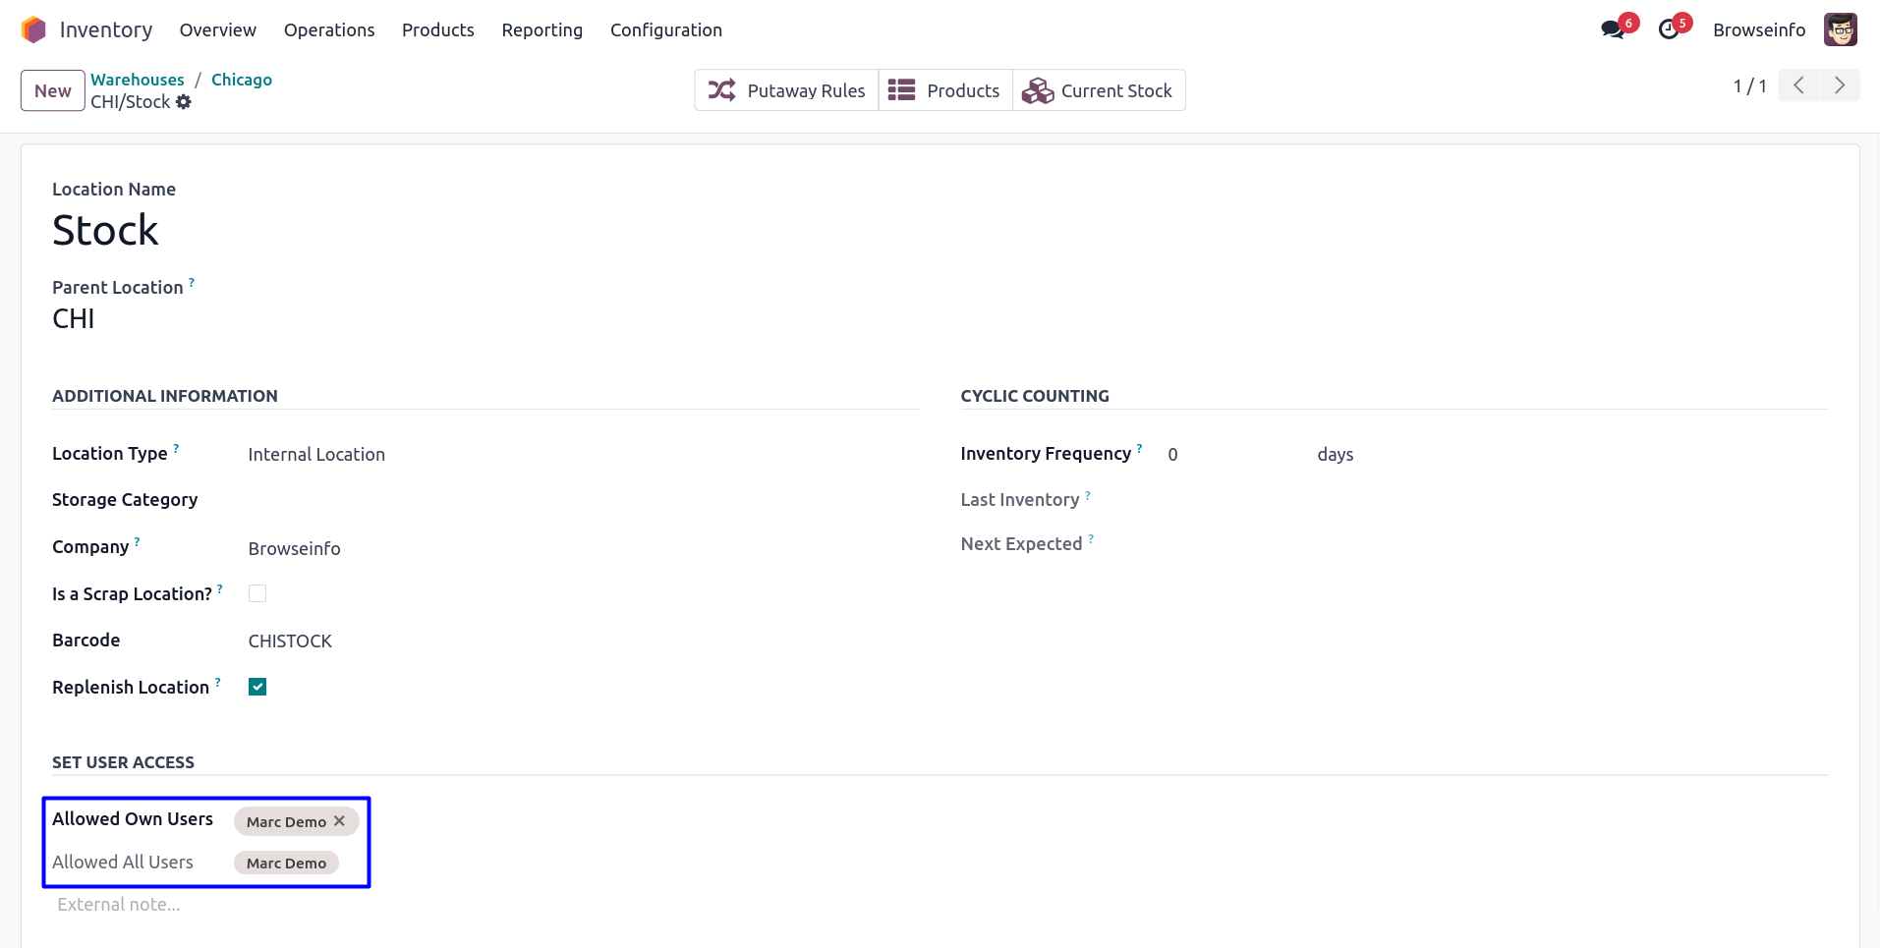Go to the next record arrow
Screen dimensions: 1880x948
point(1840,85)
